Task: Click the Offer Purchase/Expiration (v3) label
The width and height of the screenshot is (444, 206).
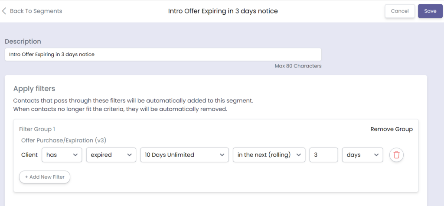Action: click(64, 140)
